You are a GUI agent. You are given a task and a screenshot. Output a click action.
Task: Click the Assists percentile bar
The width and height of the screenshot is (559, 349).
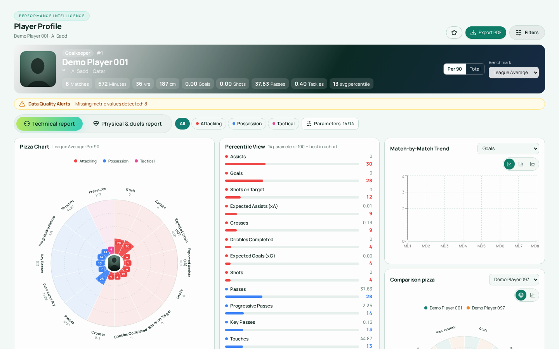[292, 164]
